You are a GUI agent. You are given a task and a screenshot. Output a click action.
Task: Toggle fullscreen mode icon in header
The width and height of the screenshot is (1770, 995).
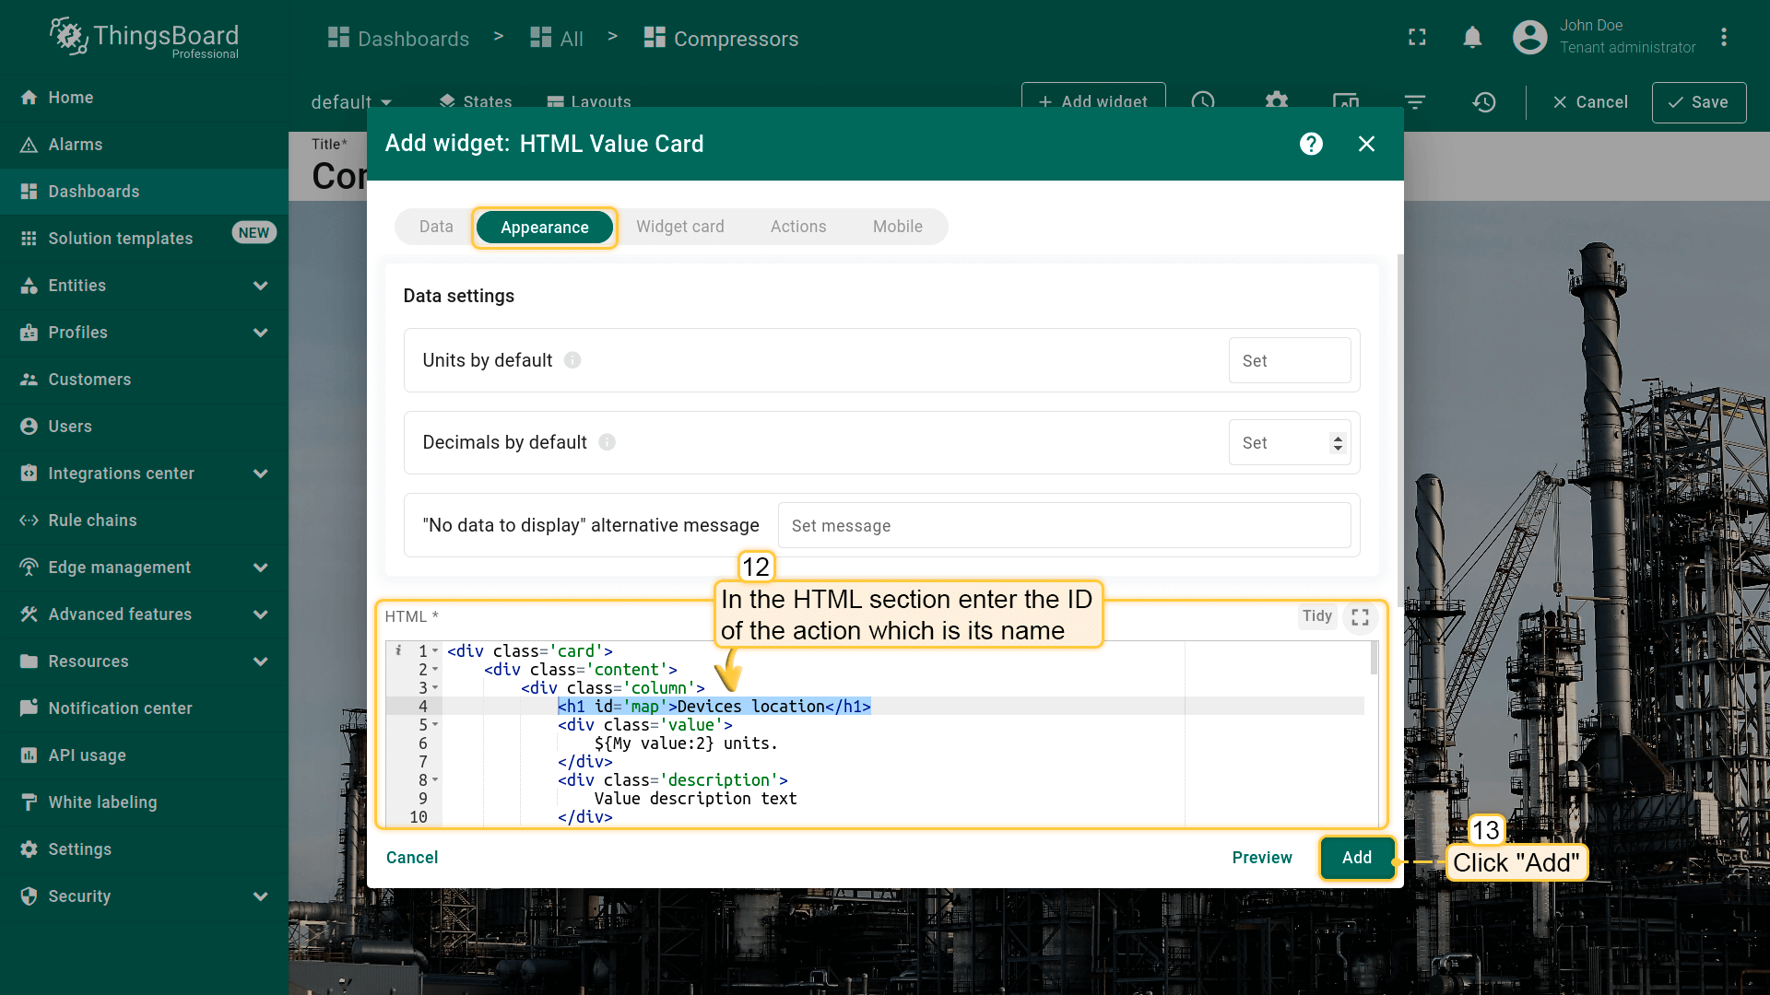click(x=1417, y=38)
